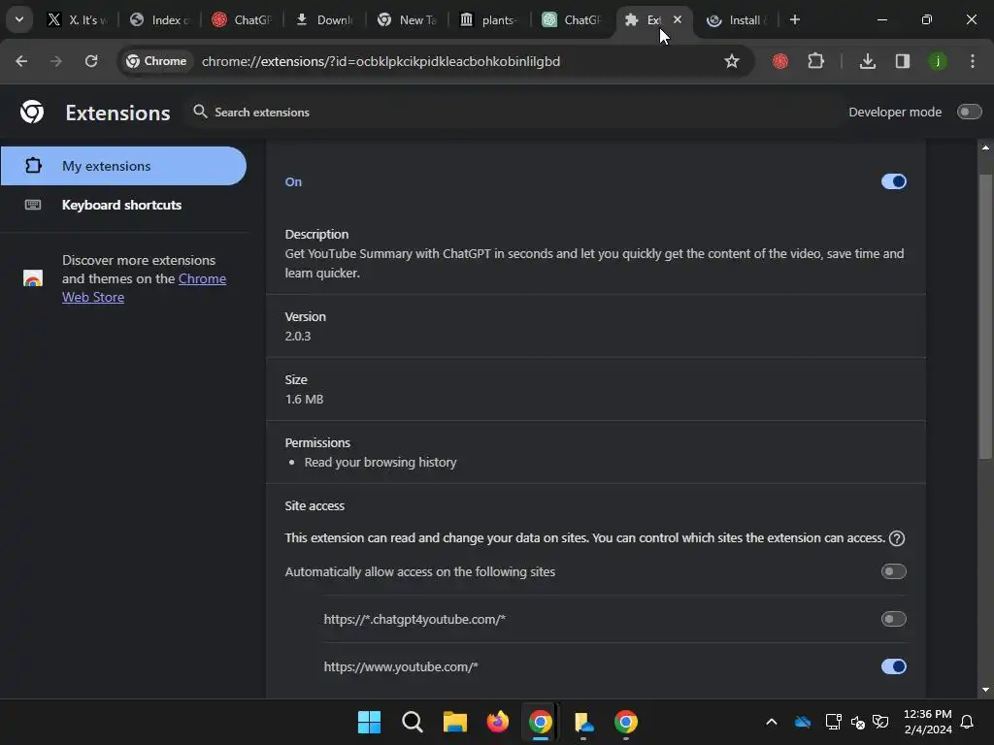Open notification bell in taskbar
The image size is (994, 745).
click(x=968, y=722)
